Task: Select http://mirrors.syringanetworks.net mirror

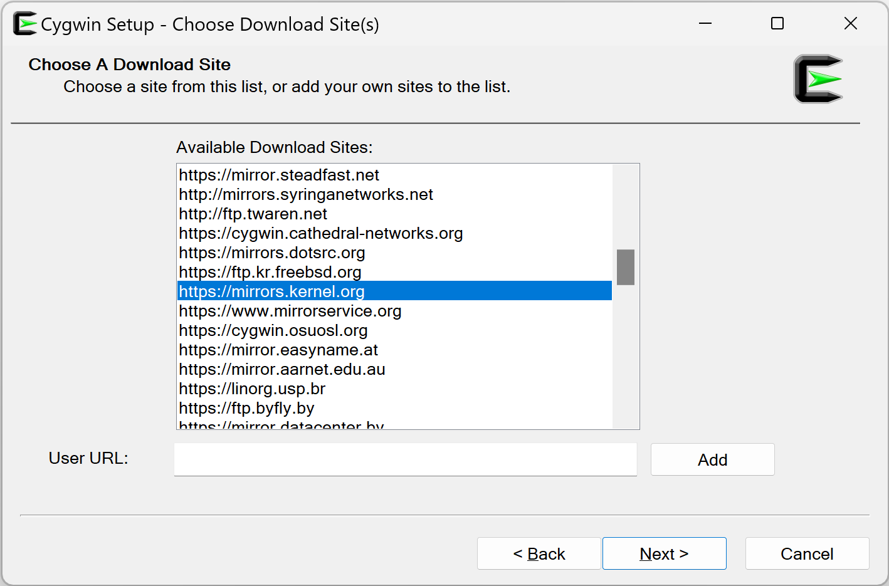Action: coord(394,194)
